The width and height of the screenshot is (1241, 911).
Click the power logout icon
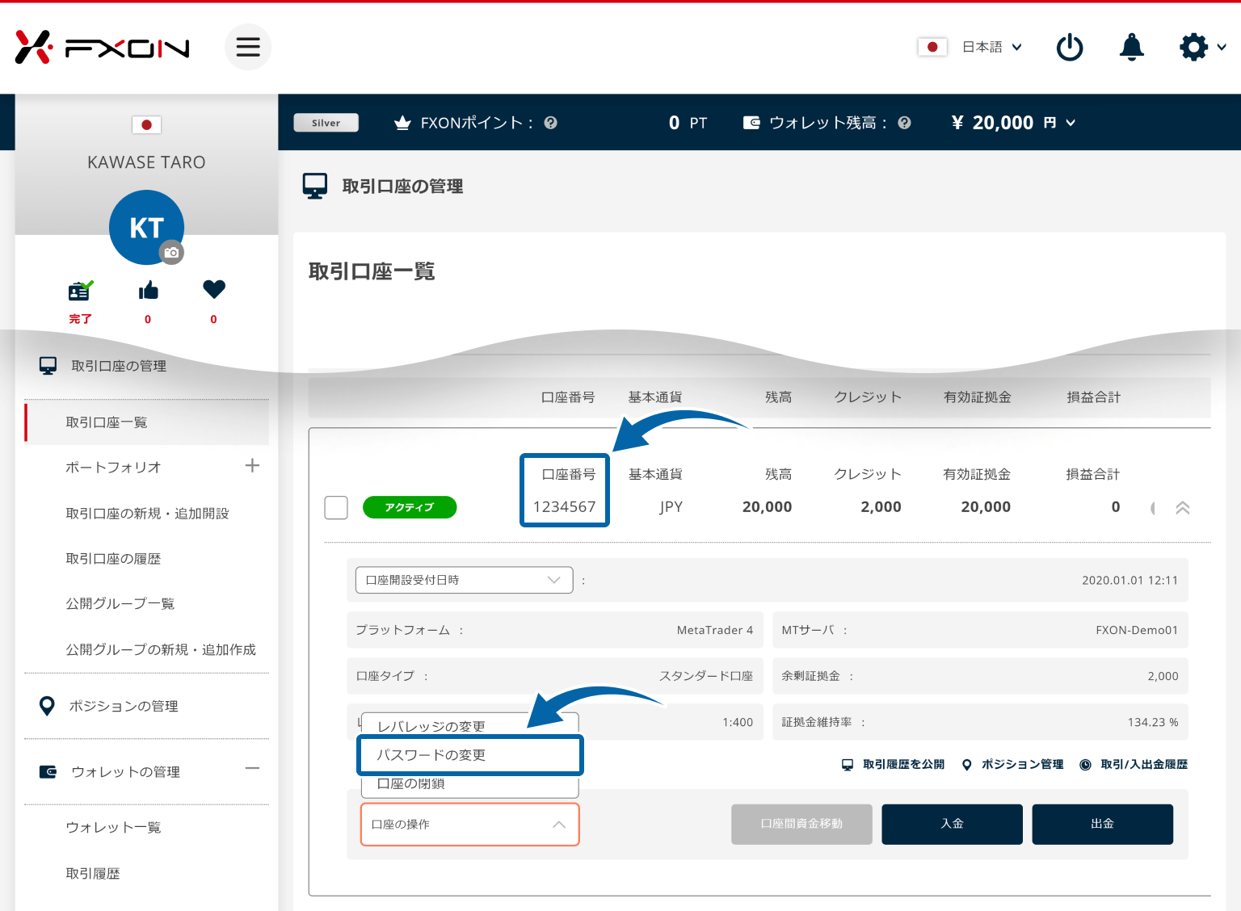(x=1070, y=47)
